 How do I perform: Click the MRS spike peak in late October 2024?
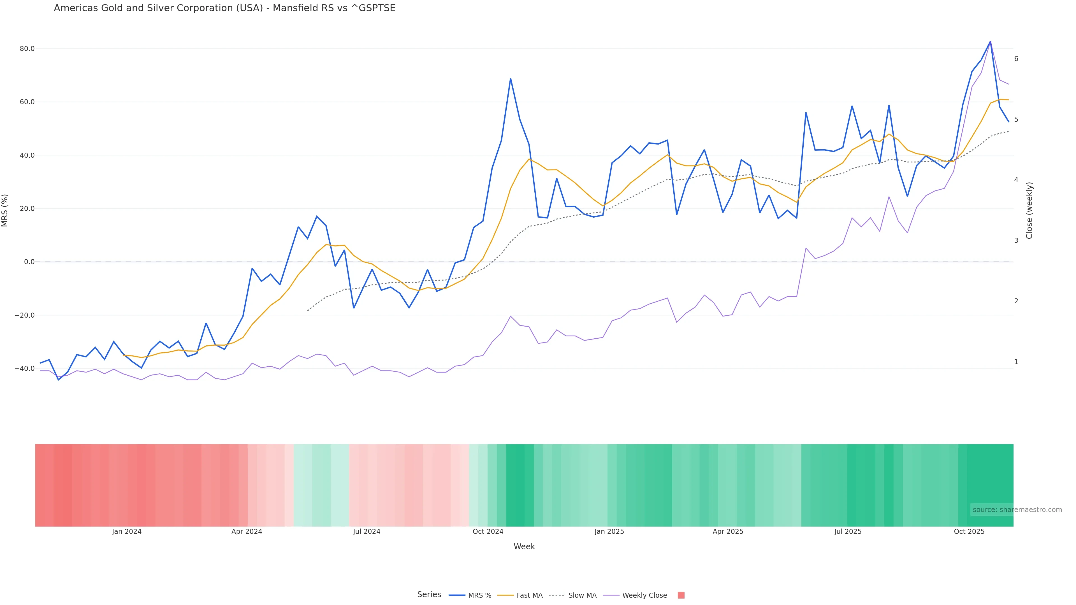click(x=511, y=78)
